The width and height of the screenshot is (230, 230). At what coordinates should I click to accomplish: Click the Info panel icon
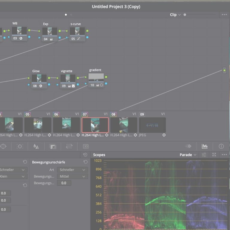(221, 146)
